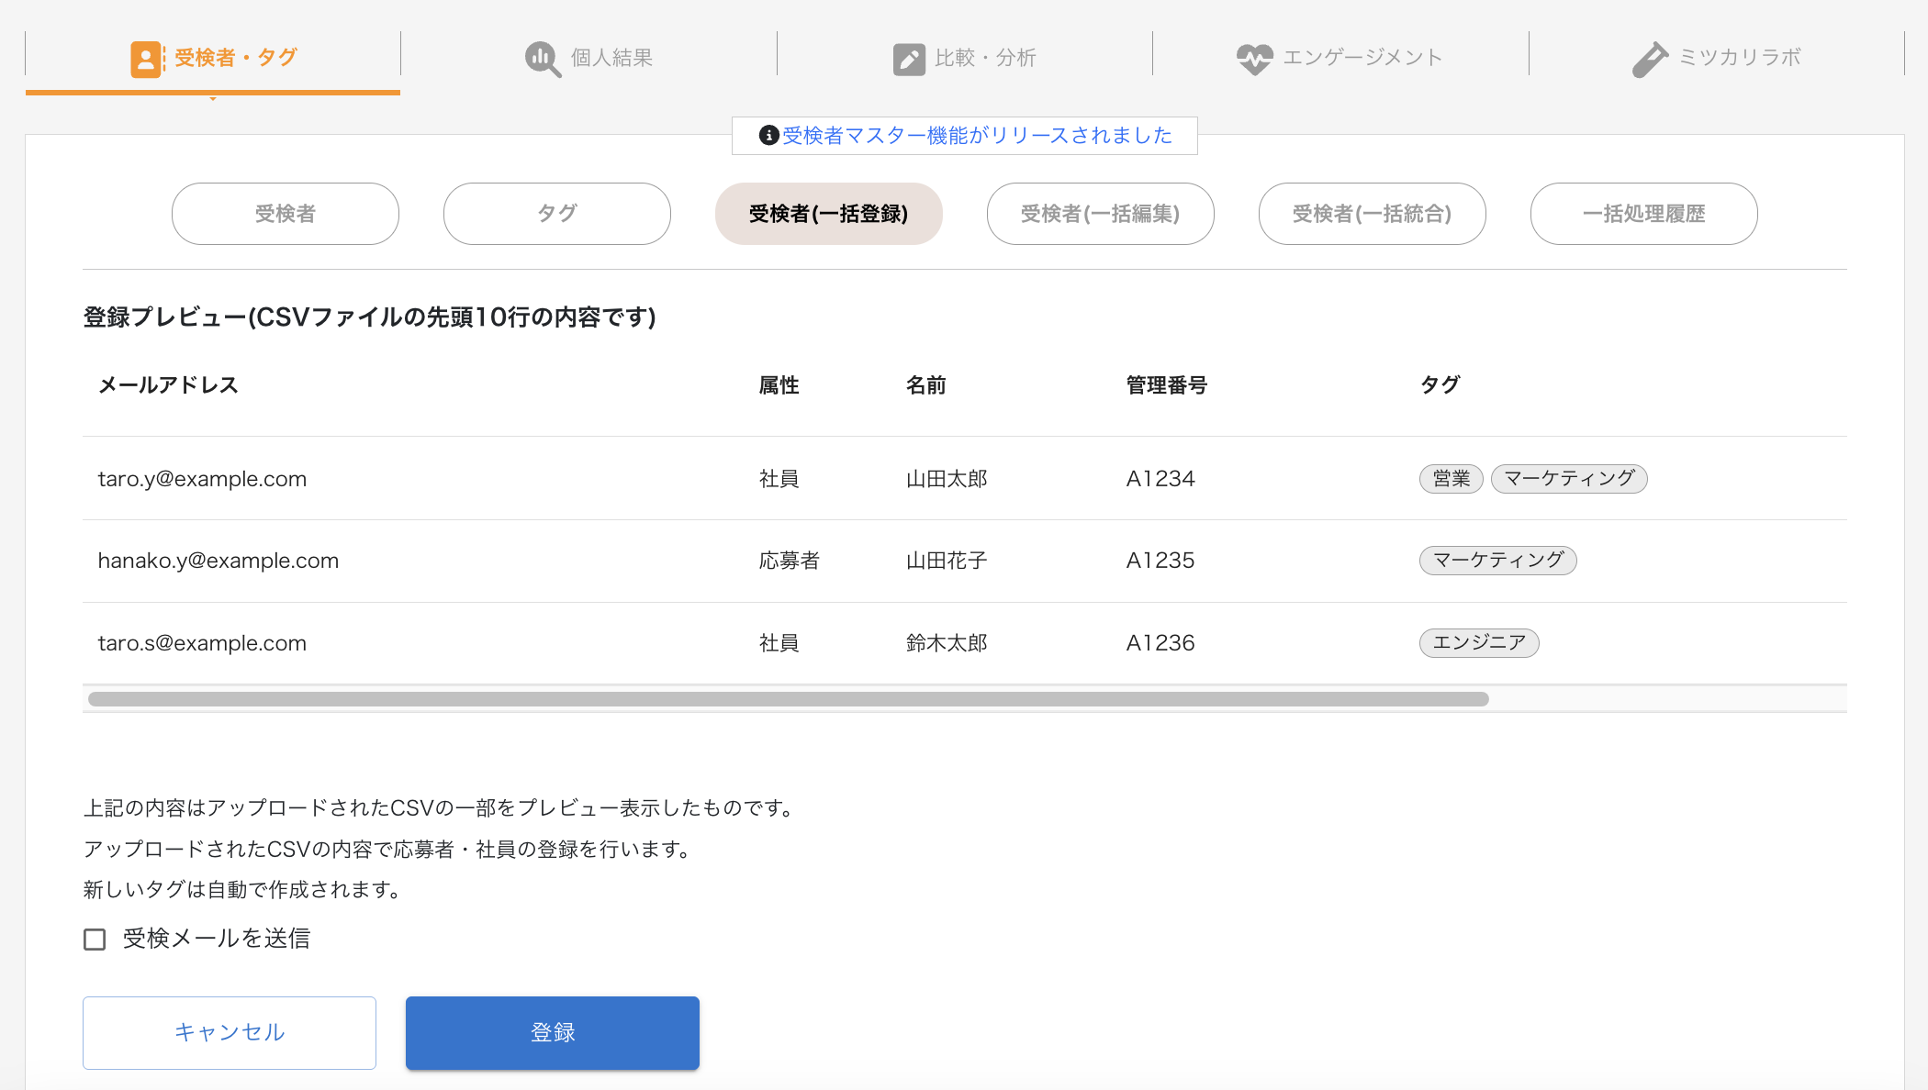The width and height of the screenshot is (1928, 1090).
Task: Click the ミツカリラボ test tube icon
Action: pyautogui.click(x=1650, y=59)
